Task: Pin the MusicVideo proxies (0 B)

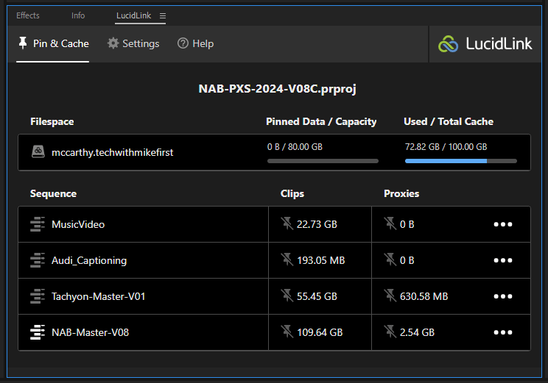Action: 390,223
